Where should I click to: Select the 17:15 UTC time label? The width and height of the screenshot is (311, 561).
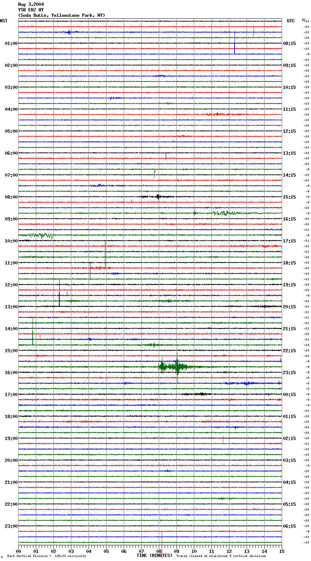[x=289, y=241]
